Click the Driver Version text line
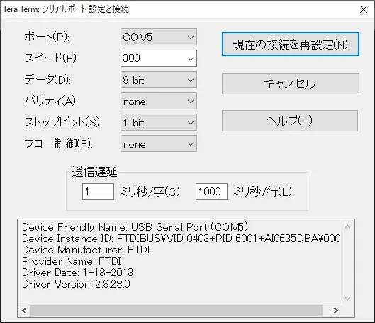The height and width of the screenshot is (323, 375). pyautogui.click(x=76, y=284)
